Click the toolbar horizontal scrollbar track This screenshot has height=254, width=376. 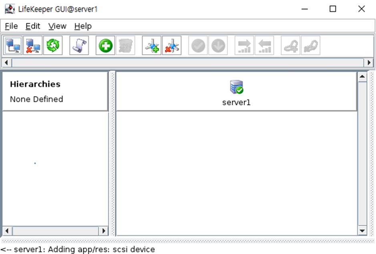pos(188,63)
